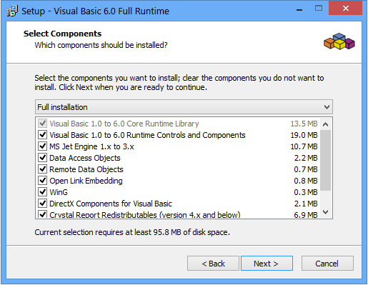Click scroll up arrow in components list

coord(326,124)
